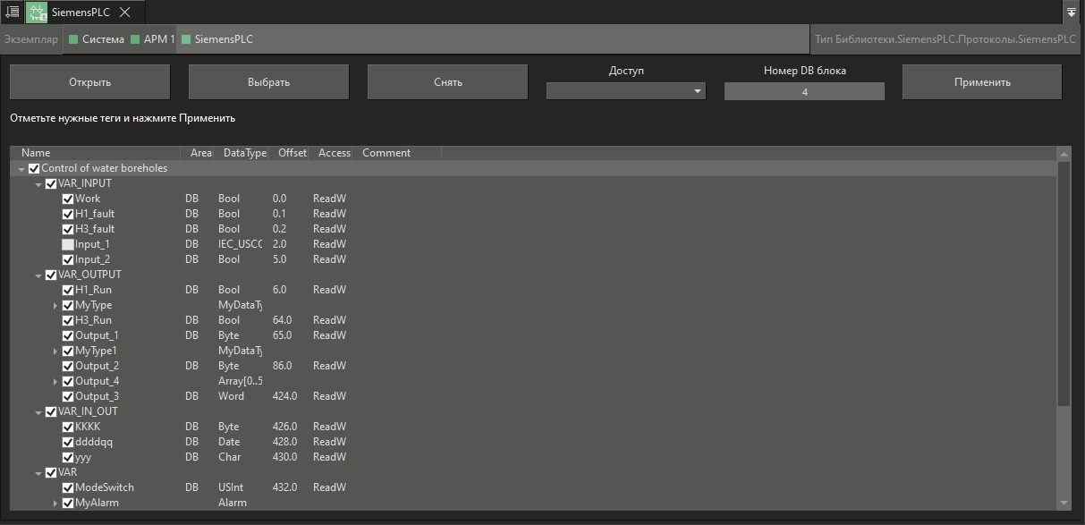Click the tab overflow arrow icon at top-right

click(x=1072, y=12)
